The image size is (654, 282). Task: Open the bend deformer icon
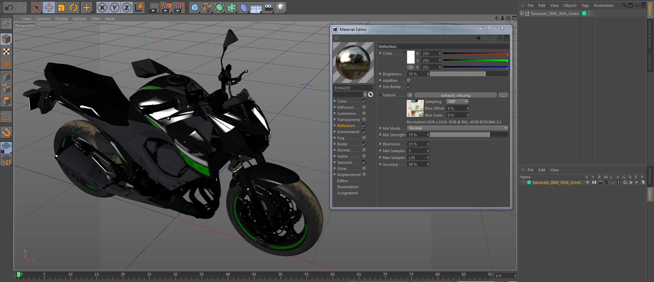(x=244, y=7)
